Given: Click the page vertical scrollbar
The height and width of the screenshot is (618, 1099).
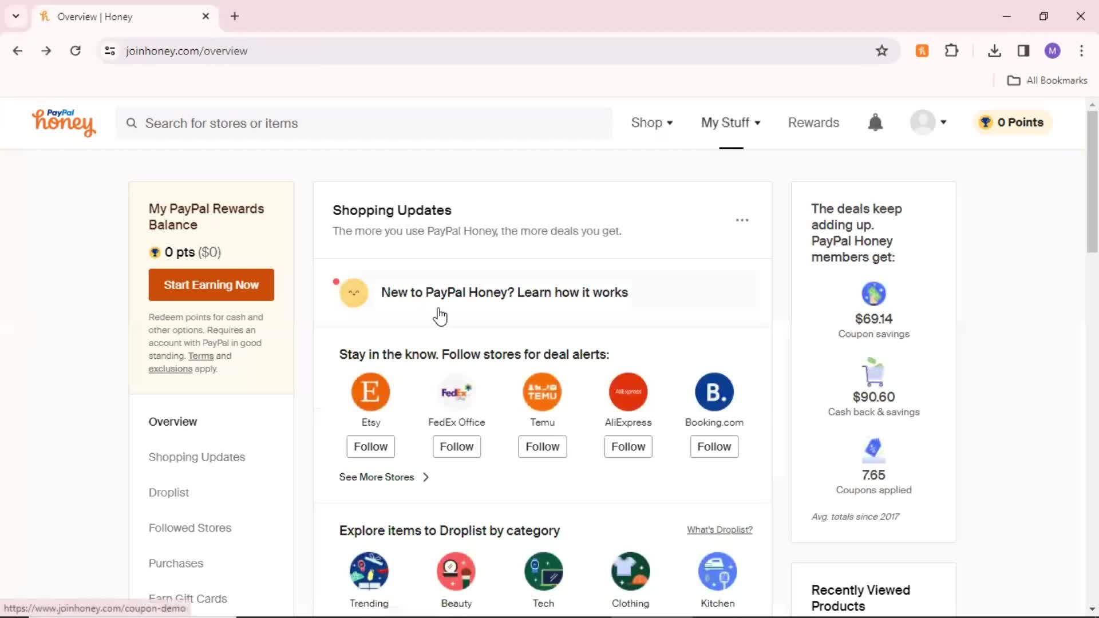Looking at the screenshot, I should (x=1092, y=182).
